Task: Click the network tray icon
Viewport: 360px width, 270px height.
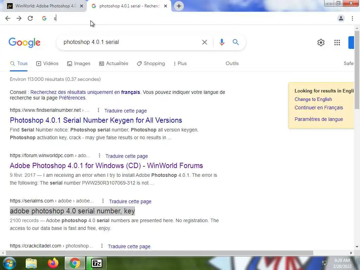Action: pyautogui.click(x=324, y=263)
